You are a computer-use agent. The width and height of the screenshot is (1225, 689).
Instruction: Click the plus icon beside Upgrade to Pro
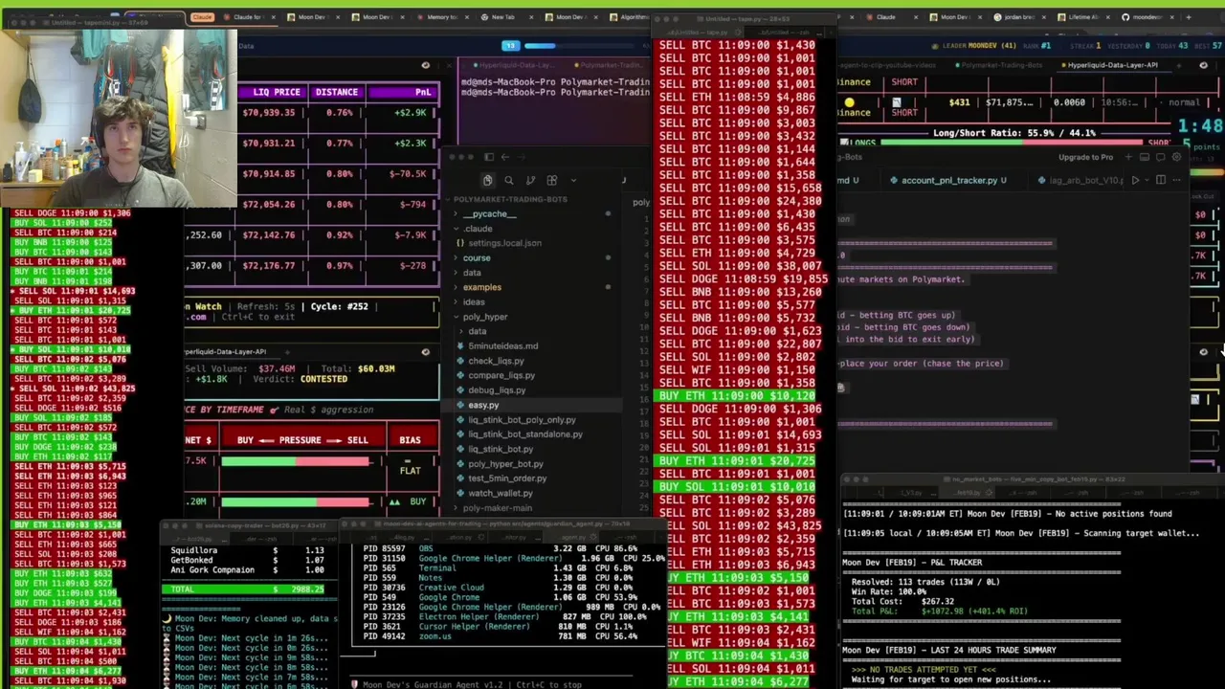pyautogui.click(x=1130, y=157)
